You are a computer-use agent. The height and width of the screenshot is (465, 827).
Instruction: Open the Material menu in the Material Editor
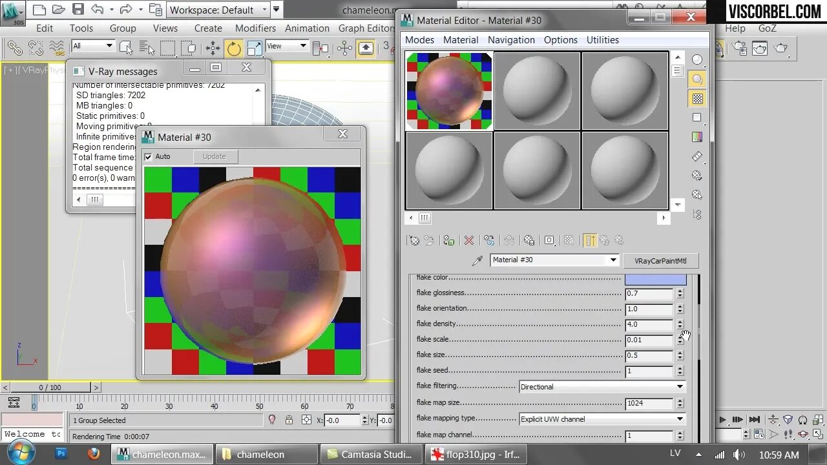coord(461,40)
